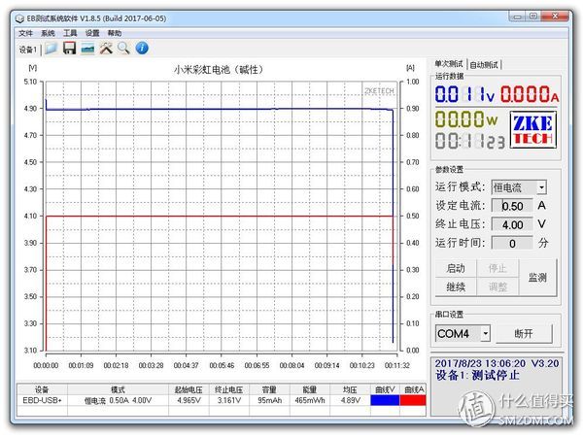Open the 系统 menu

point(48,33)
